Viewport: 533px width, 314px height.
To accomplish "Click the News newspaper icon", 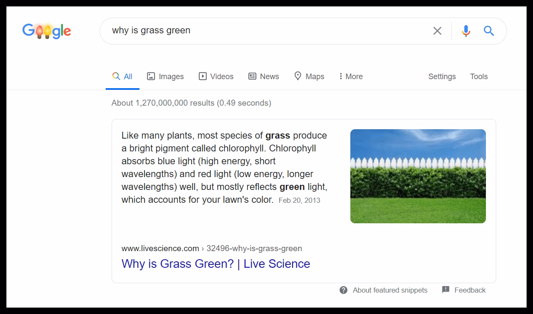I will pos(252,76).
